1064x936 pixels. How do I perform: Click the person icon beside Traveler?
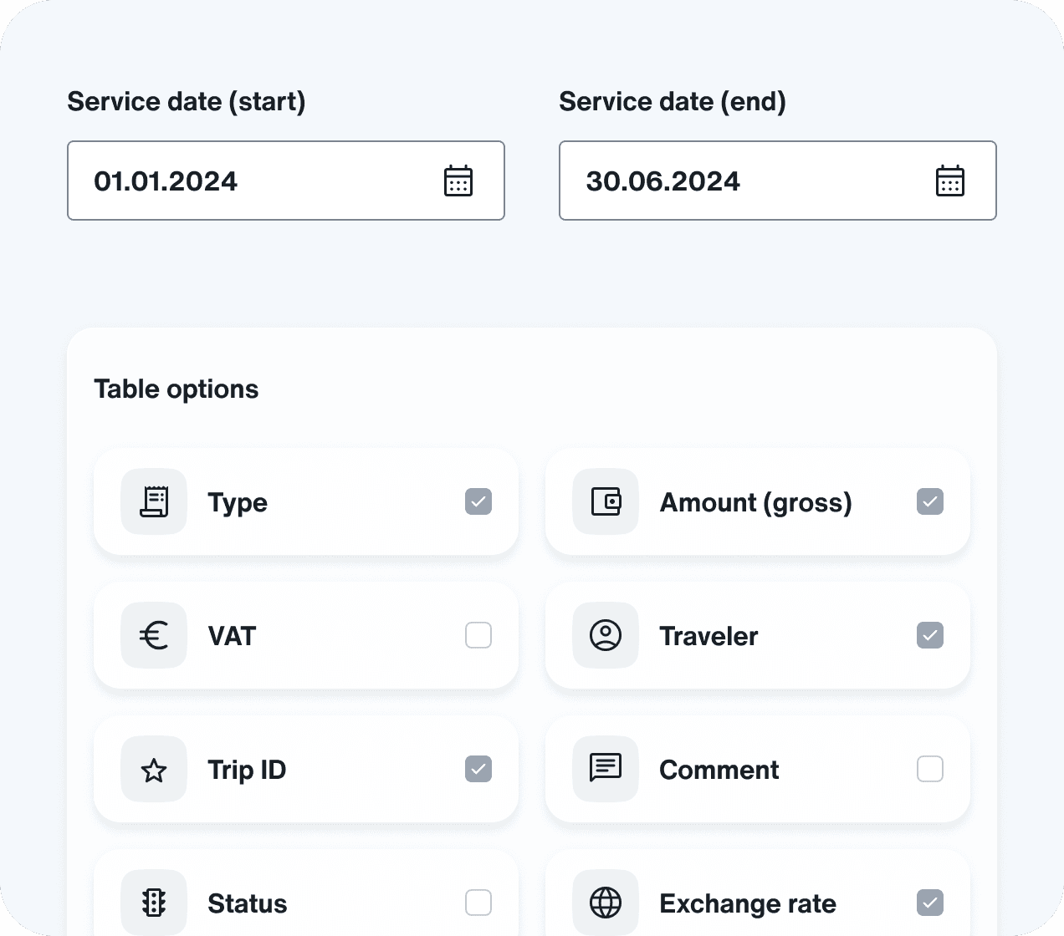606,635
